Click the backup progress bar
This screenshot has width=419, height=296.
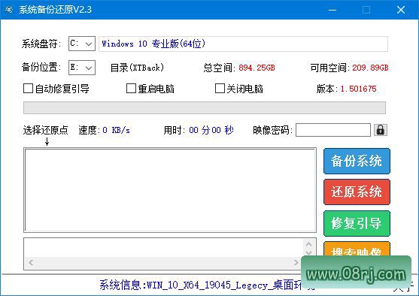pos(205,107)
